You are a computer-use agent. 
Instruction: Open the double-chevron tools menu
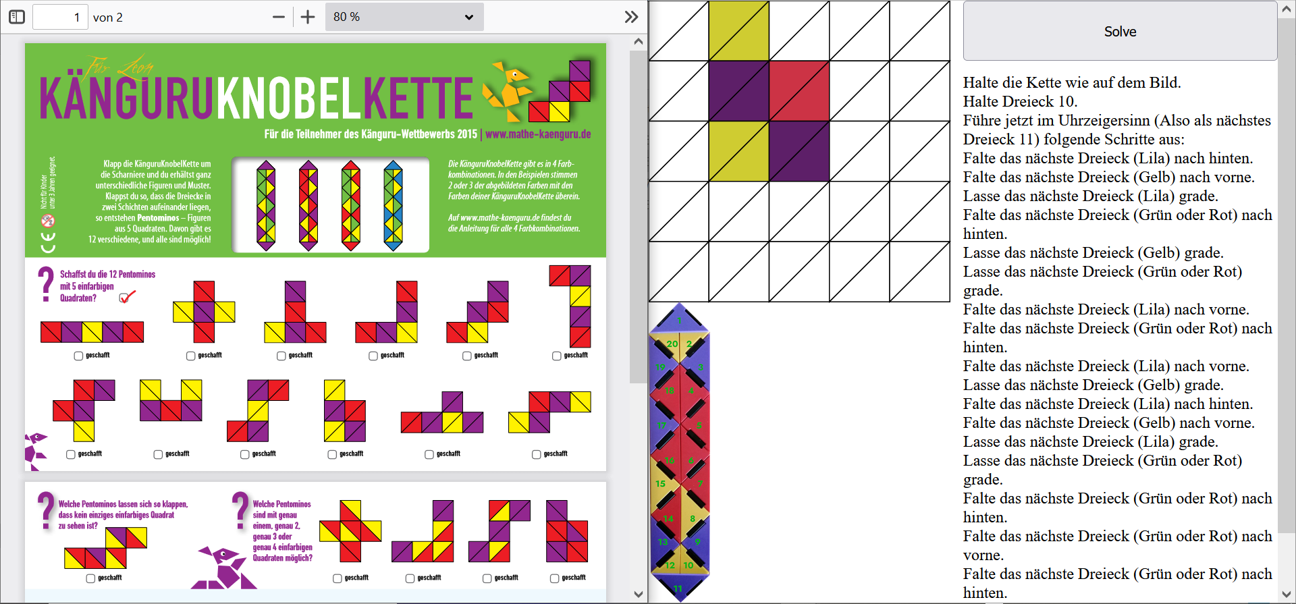pos(631,17)
